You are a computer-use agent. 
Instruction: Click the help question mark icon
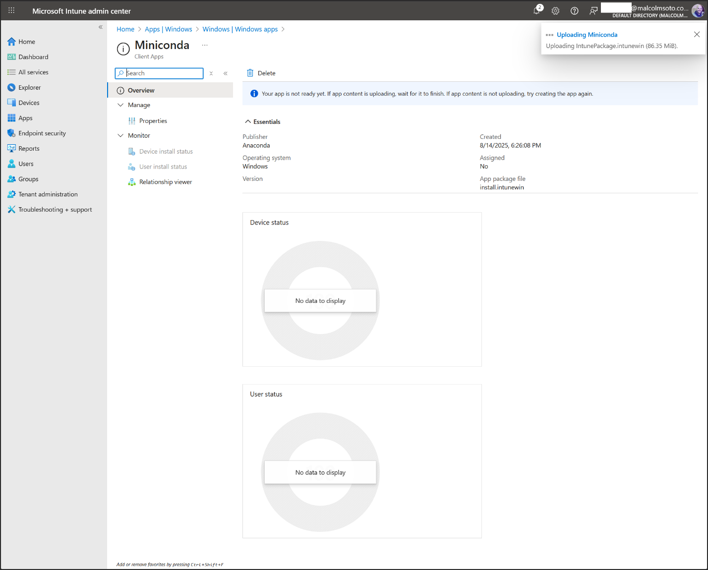point(574,11)
